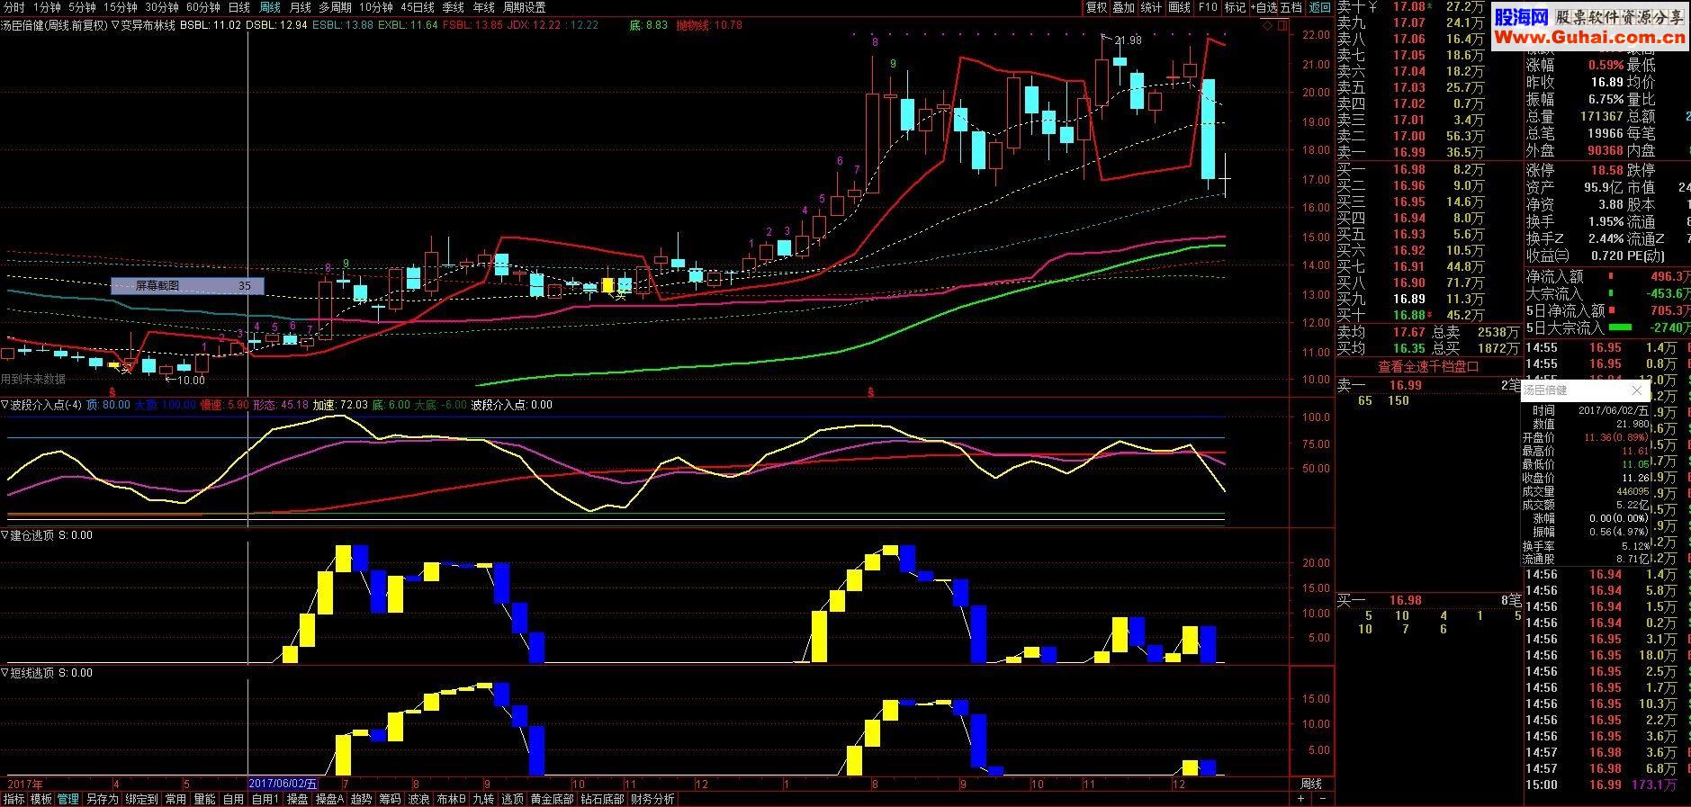Click the 复权 adjustment button
This screenshot has width=1691, height=807.
1096,7
